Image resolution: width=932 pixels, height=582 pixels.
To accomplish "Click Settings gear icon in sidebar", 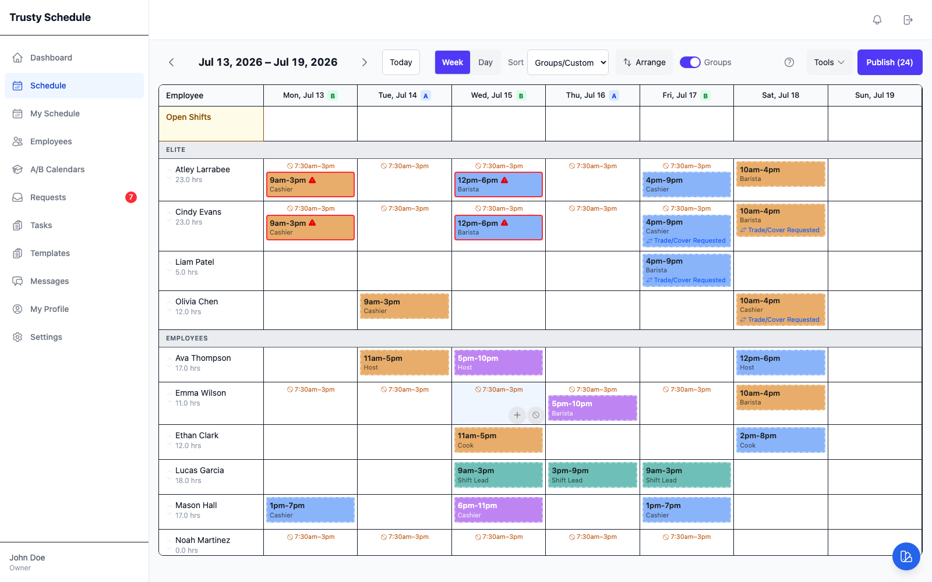I will click(x=17, y=337).
